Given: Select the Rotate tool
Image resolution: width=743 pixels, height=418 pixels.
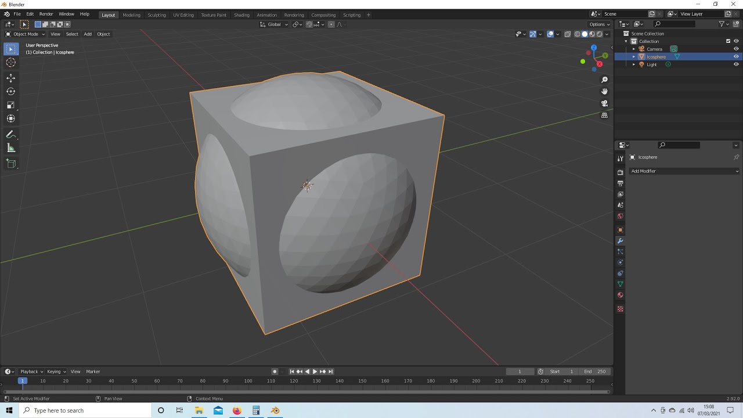Looking at the screenshot, I should coord(10,91).
